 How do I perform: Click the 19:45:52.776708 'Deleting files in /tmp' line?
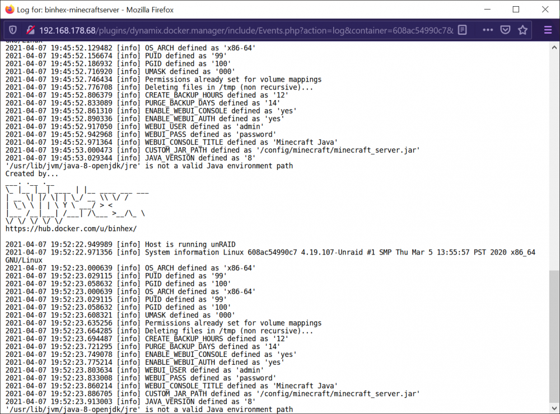(159, 87)
